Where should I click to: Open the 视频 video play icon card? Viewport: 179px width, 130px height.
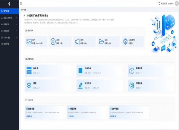click(x=53, y=41)
